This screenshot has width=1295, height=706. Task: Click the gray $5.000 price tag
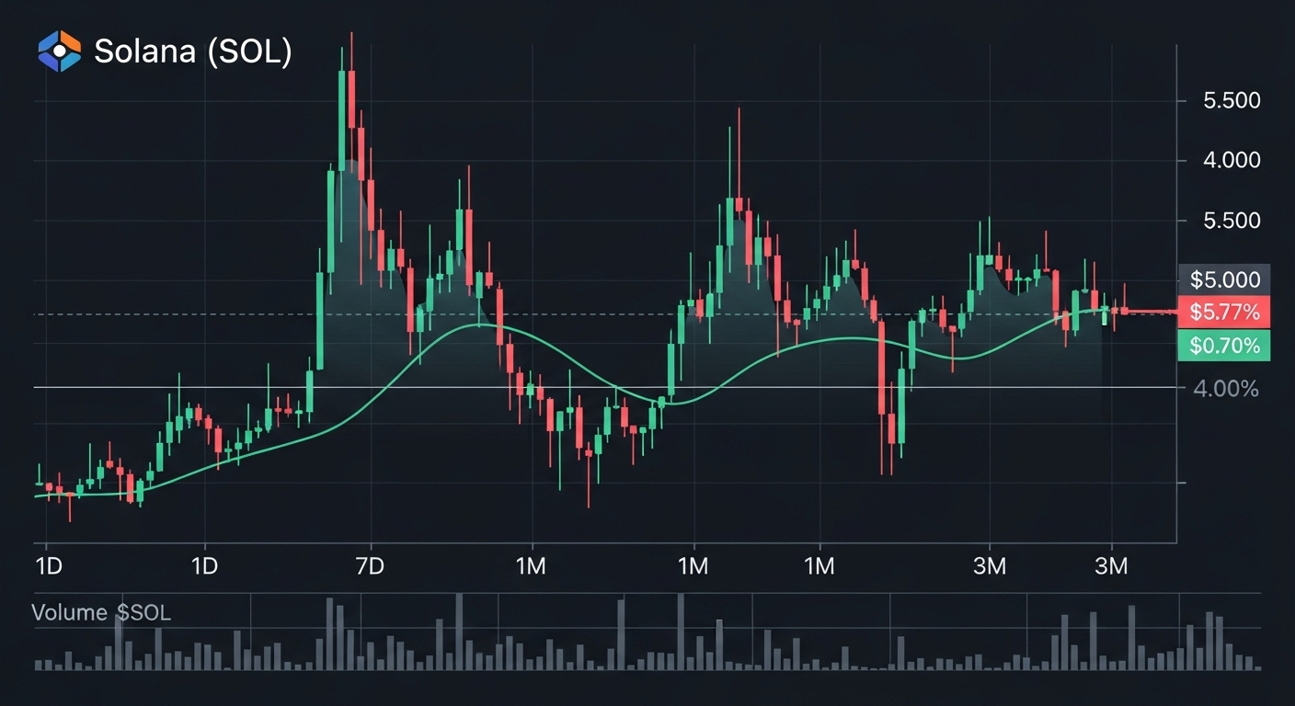click(1222, 279)
